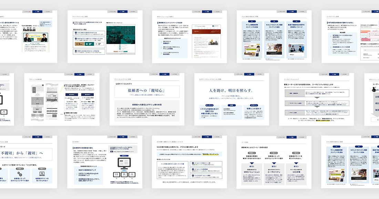
Task: Click the ターゲット pill label
Action: tap(209, 105)
